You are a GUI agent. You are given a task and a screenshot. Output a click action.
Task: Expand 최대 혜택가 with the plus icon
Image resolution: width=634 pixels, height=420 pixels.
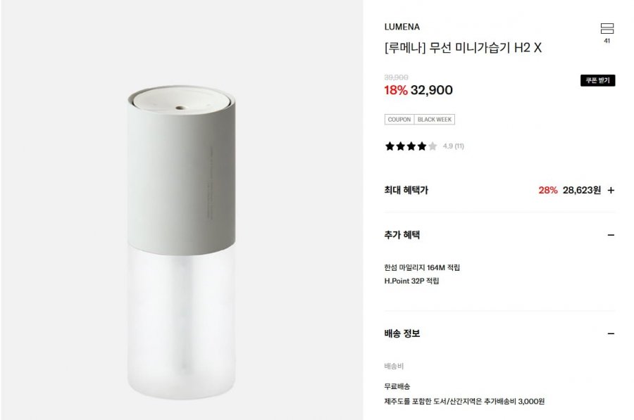pos(611,190)
